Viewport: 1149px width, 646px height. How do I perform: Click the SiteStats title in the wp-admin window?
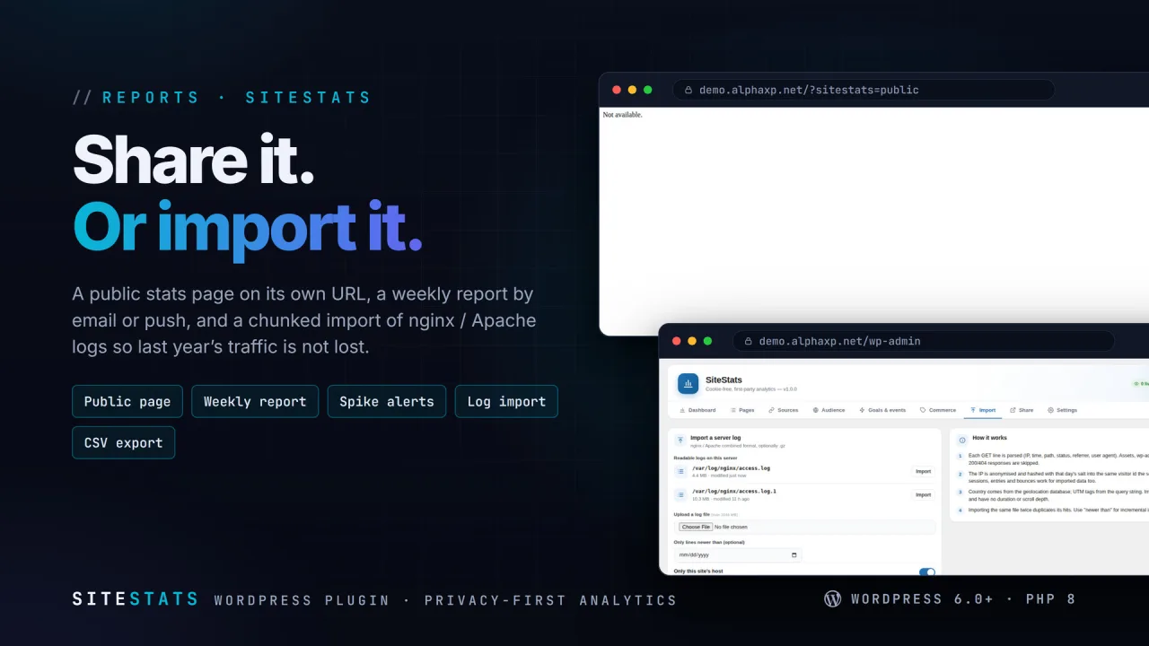[x=724, y=380]
